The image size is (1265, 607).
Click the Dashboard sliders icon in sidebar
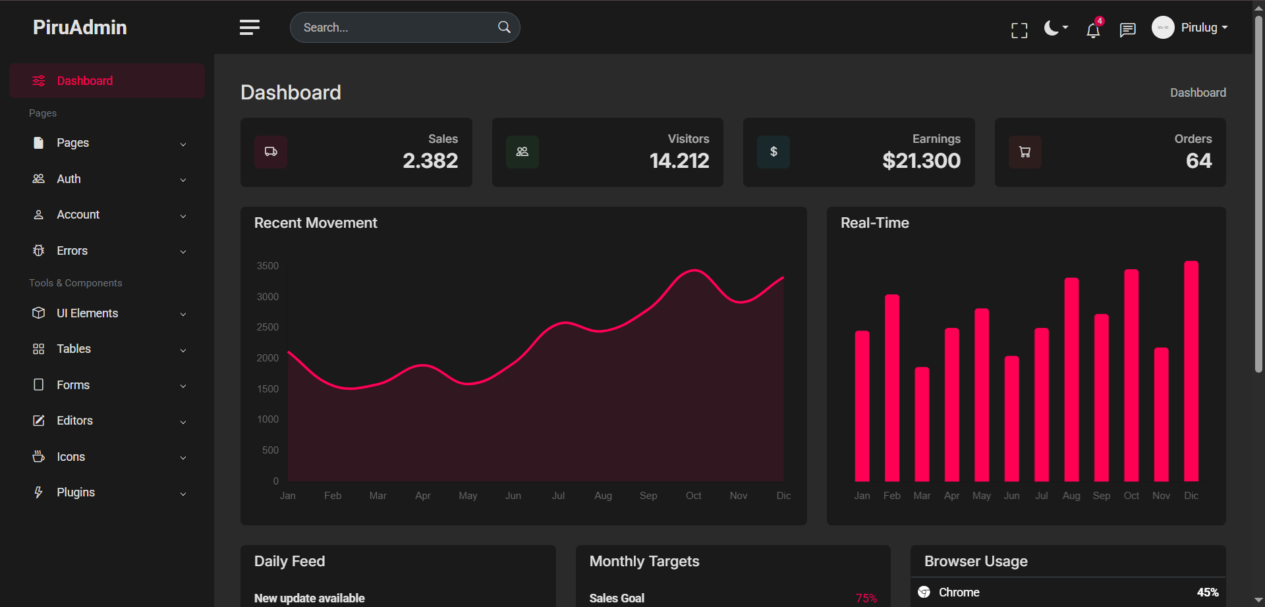click(x=39, y=80)
